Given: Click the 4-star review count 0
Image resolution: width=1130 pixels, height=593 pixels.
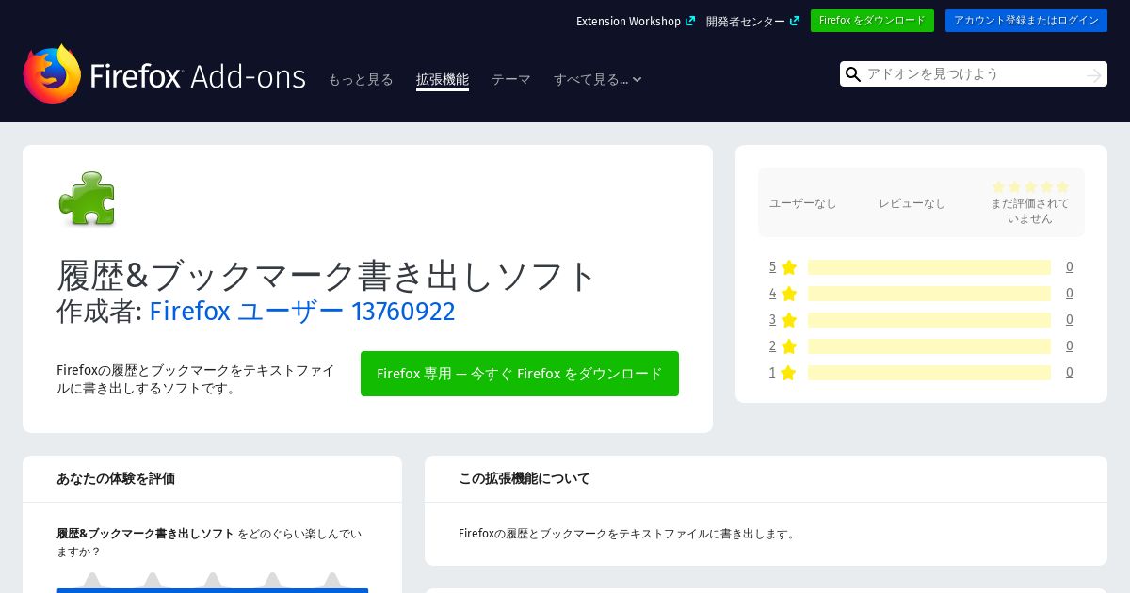Looking at the screenshot, I should click(x=1070, y=294).
